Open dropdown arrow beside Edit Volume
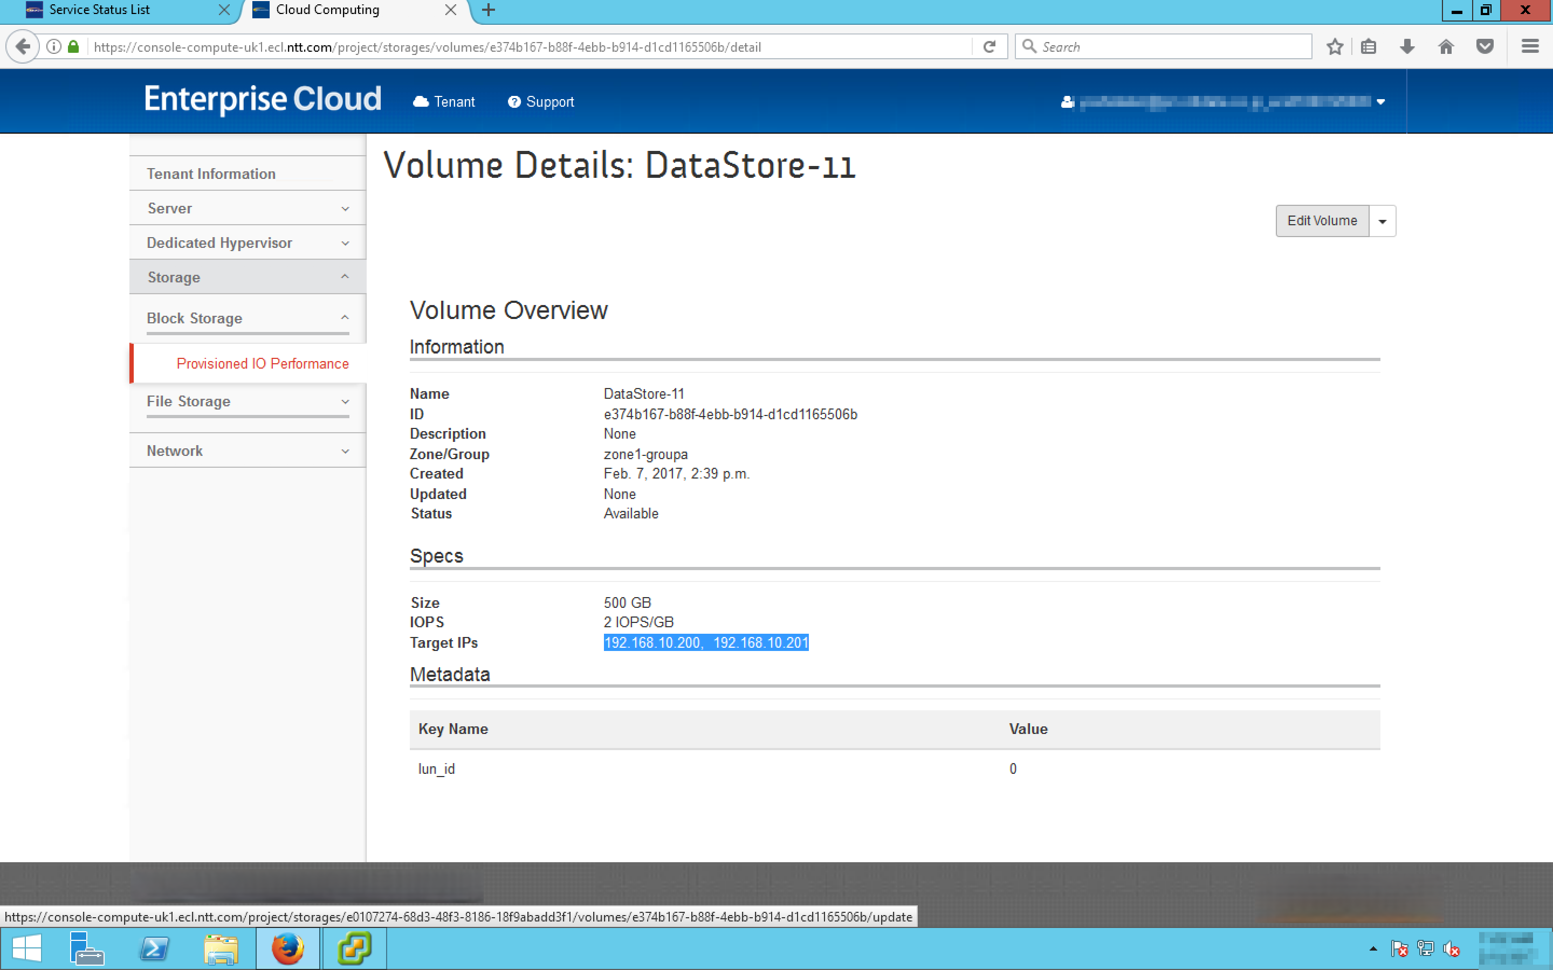 tap(1382, 221)
